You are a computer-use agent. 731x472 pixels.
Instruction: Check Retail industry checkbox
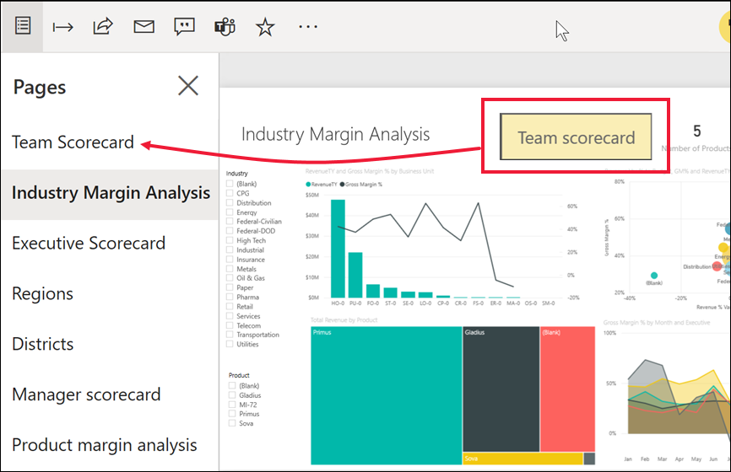[x=230, y=307]
